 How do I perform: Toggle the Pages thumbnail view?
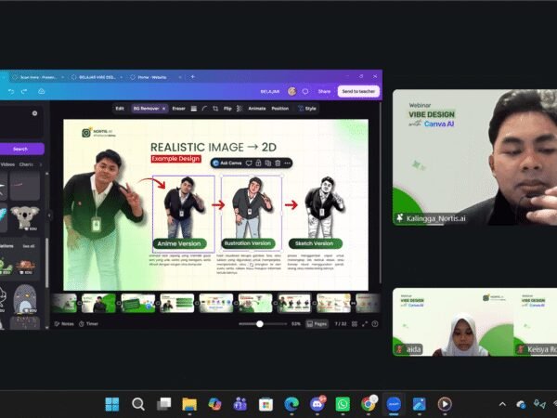[317, 324]
